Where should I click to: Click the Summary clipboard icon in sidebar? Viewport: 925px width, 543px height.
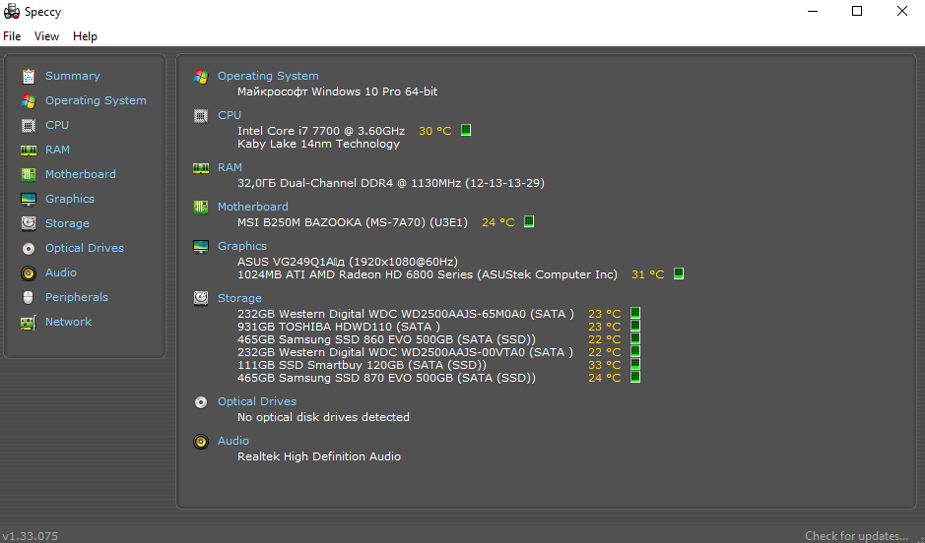coord(29,76)
